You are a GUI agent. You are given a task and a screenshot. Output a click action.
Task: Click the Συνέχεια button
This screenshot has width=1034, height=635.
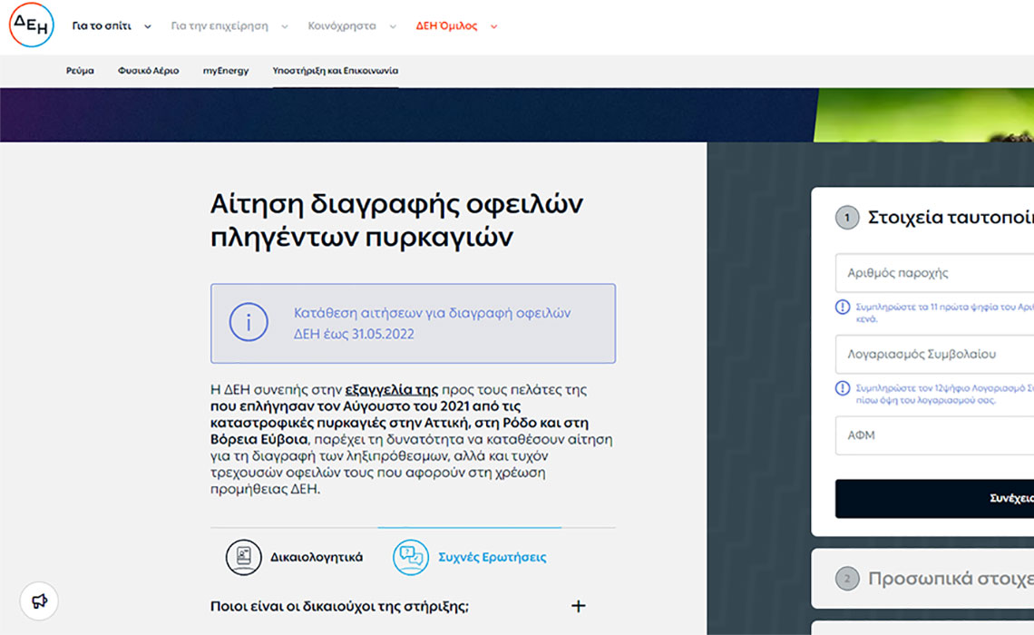934,499
